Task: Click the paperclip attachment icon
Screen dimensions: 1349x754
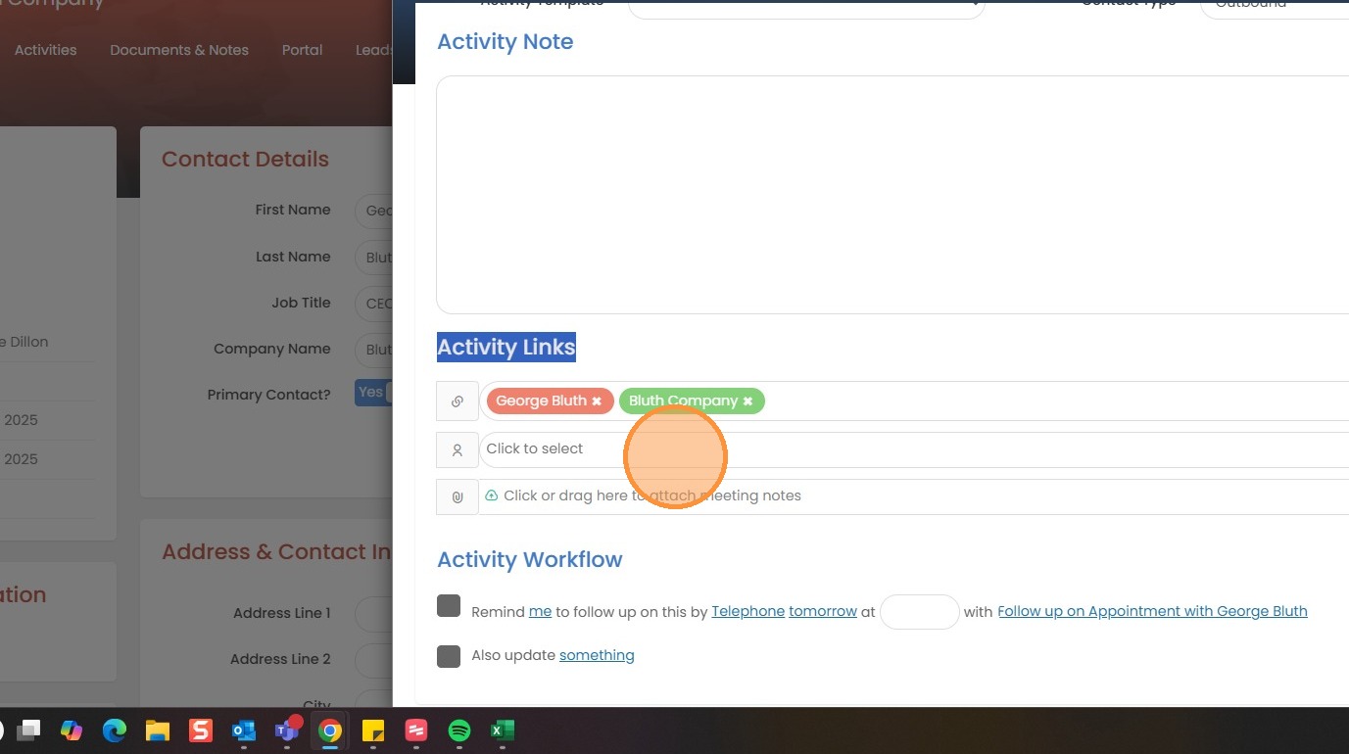Action: click(x=458, y=497)
